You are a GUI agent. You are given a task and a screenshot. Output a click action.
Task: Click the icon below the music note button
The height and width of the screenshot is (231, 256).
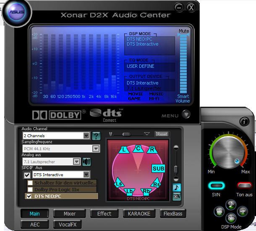177,197
